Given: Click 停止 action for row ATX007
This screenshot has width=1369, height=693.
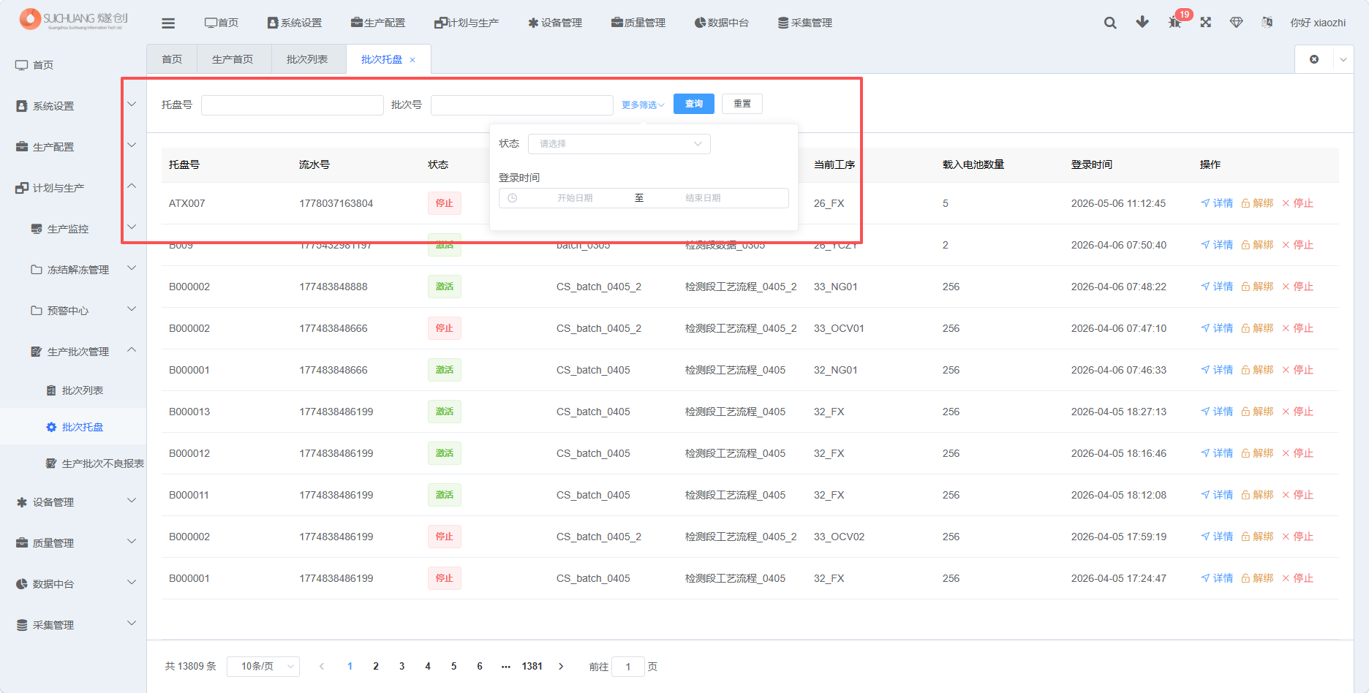Looking at the screenshot, I should [1297, 203].
